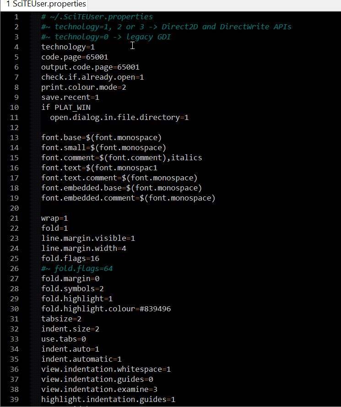Place cursor on the tabsize=2 line
This screenshot has height=407, width=341.
[61, 319]
